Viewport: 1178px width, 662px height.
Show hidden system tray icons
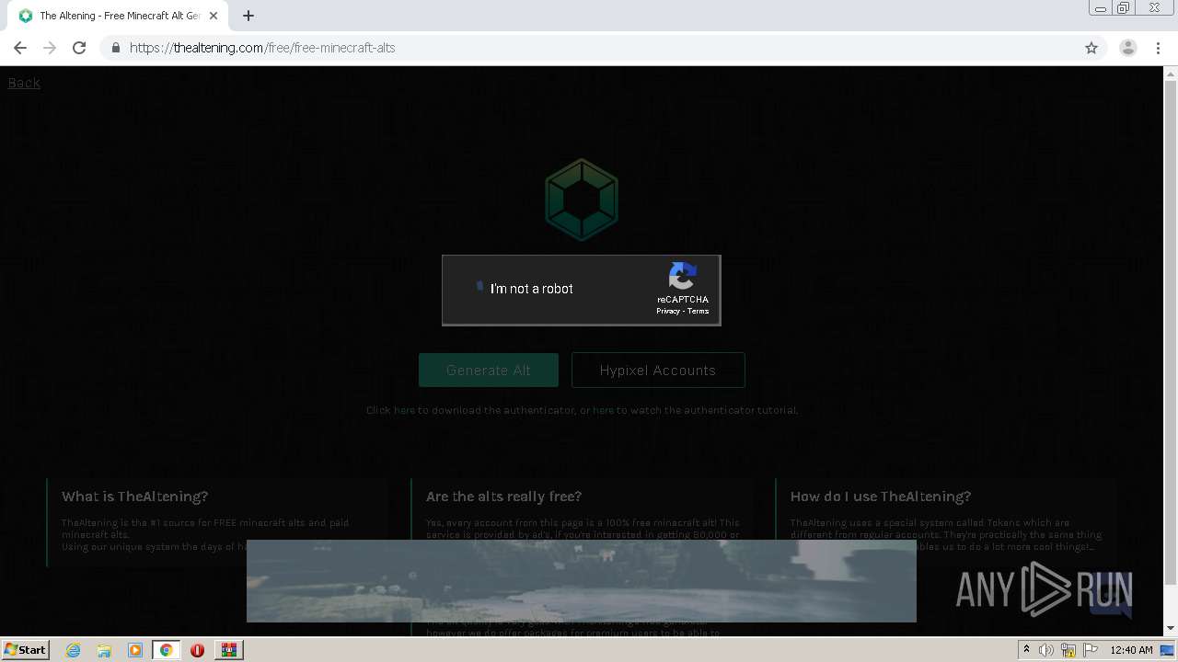(x=1026, y=650)
